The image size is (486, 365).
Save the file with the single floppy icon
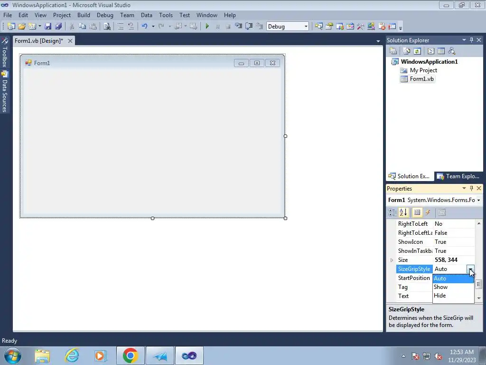(48, 27)
